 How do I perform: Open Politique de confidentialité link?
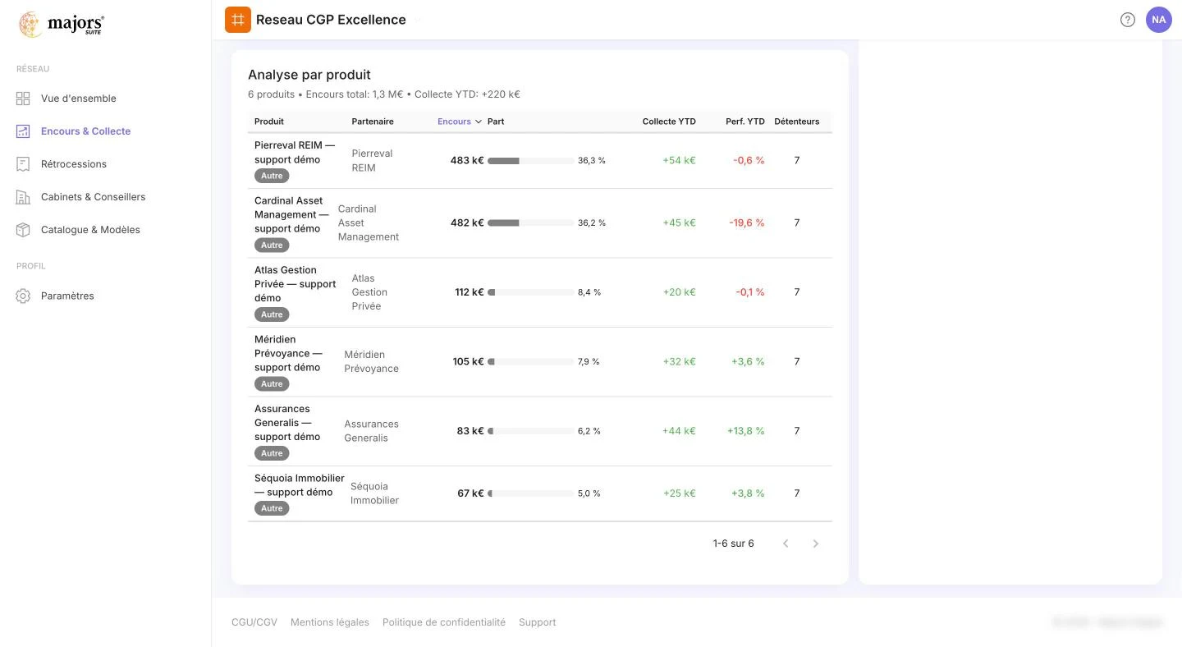click(444, 622)
